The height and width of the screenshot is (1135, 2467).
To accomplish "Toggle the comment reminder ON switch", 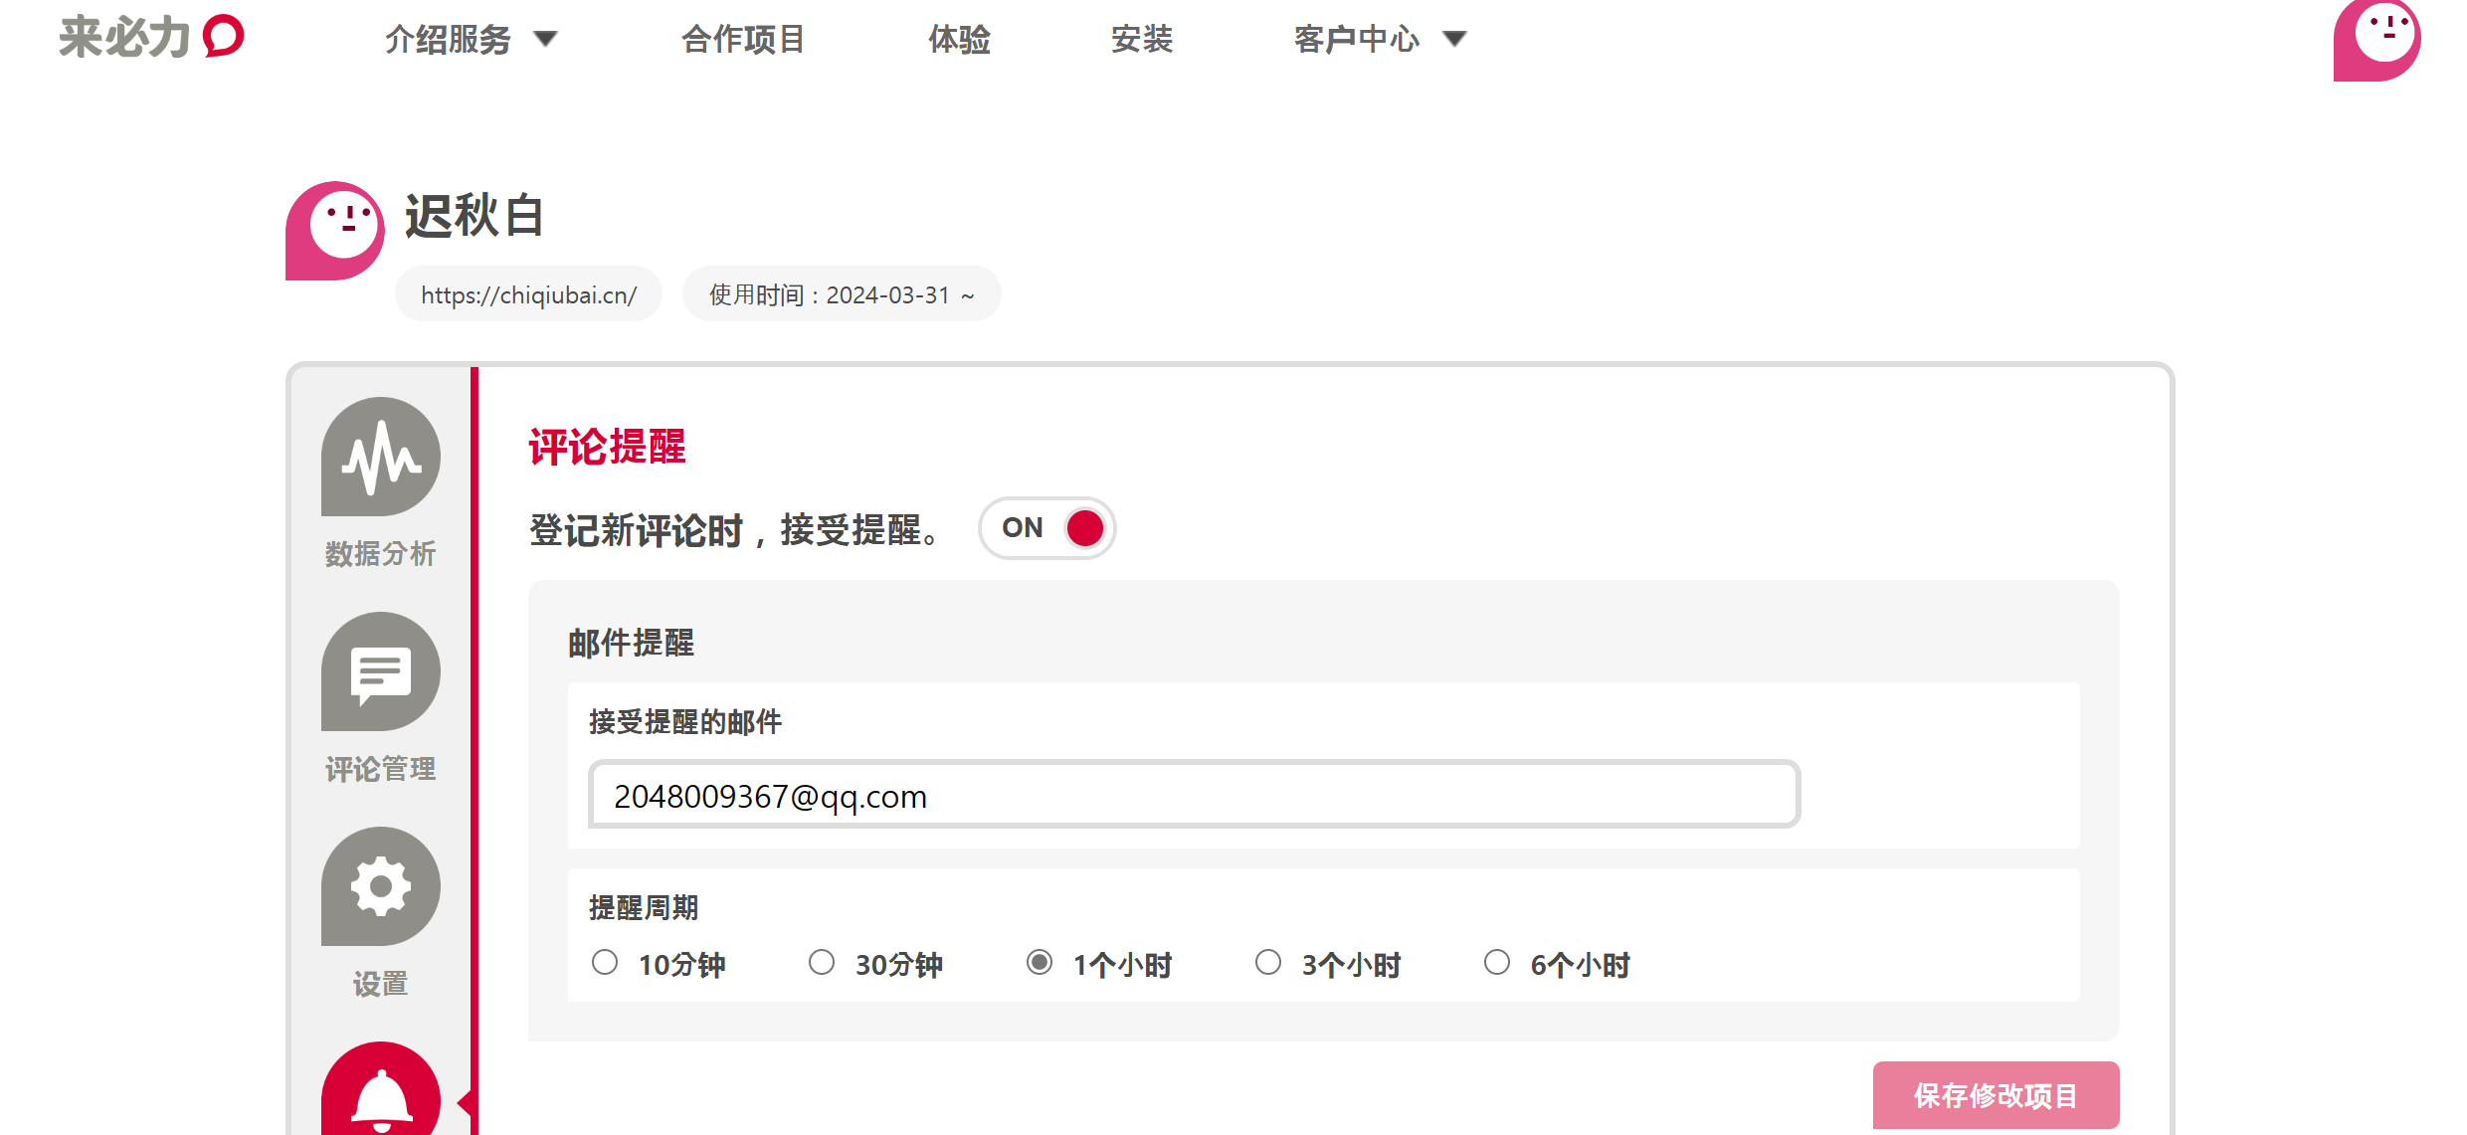I will (x=1046, y=528).
